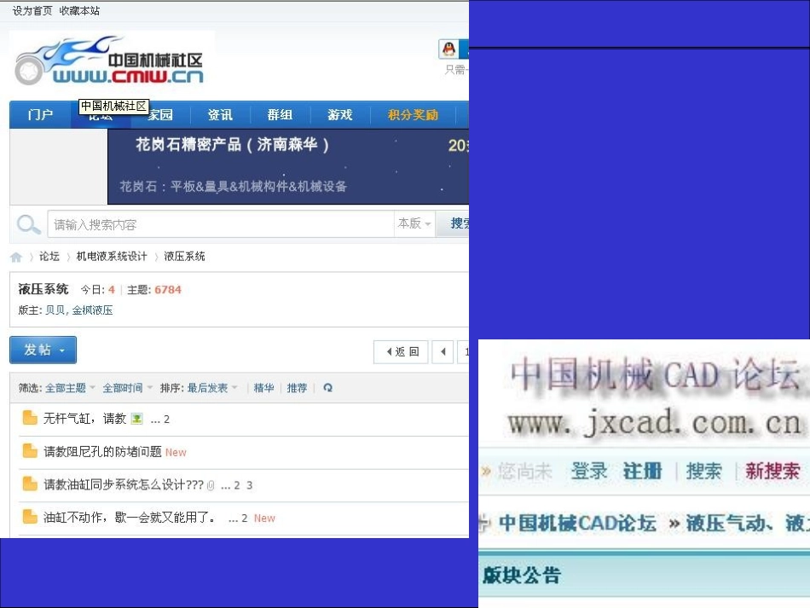Click the 搜索 search button

pos(453,223)
